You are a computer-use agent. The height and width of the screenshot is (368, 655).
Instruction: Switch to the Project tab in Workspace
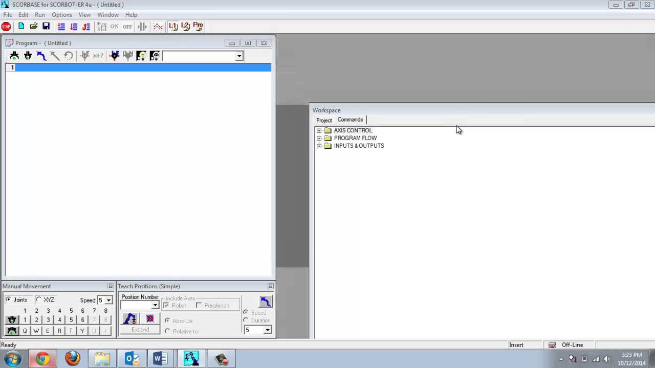click(324, 120)
